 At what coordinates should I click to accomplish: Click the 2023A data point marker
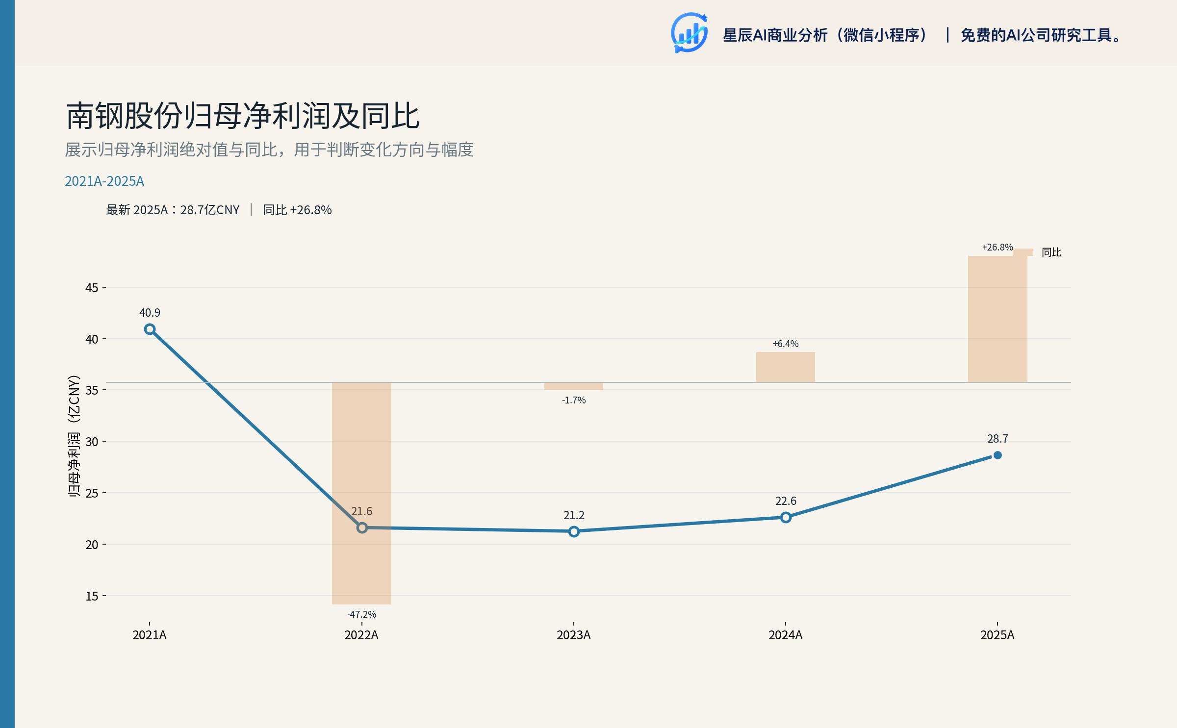click(574, 531)
